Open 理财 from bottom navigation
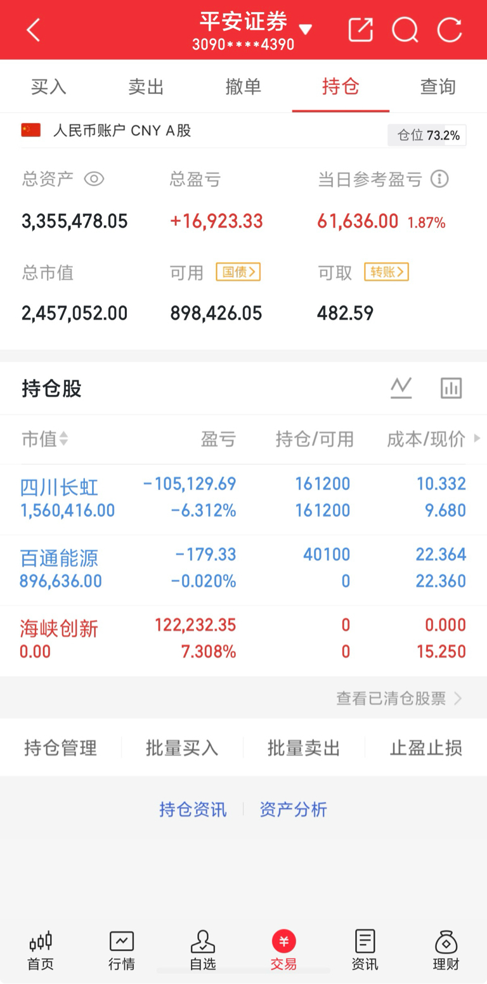This screenshot has height=984, width=487. point(446,951)
